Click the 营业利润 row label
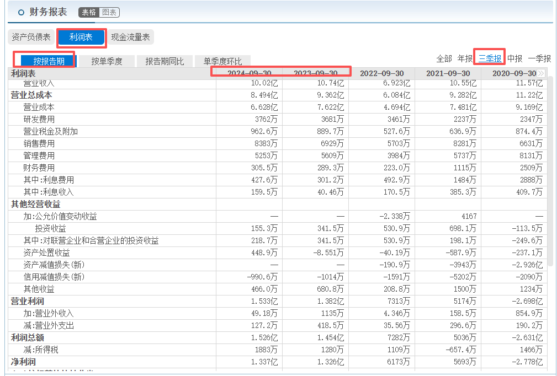 pos(28,301)
